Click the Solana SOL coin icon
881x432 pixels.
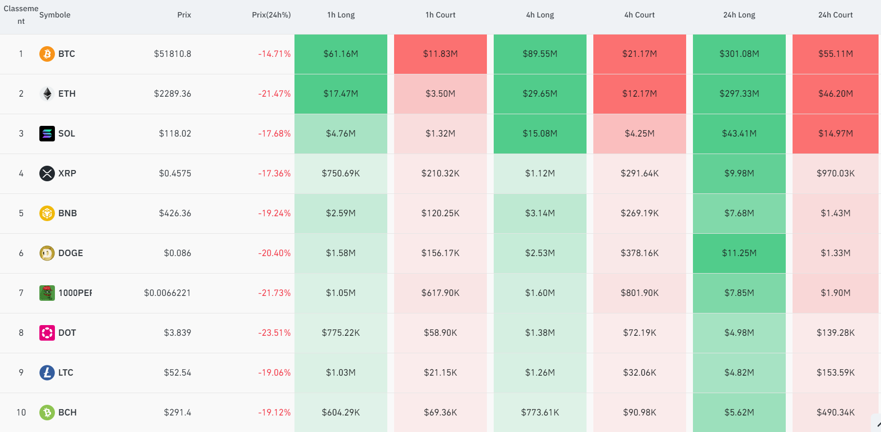pos(47,134)
